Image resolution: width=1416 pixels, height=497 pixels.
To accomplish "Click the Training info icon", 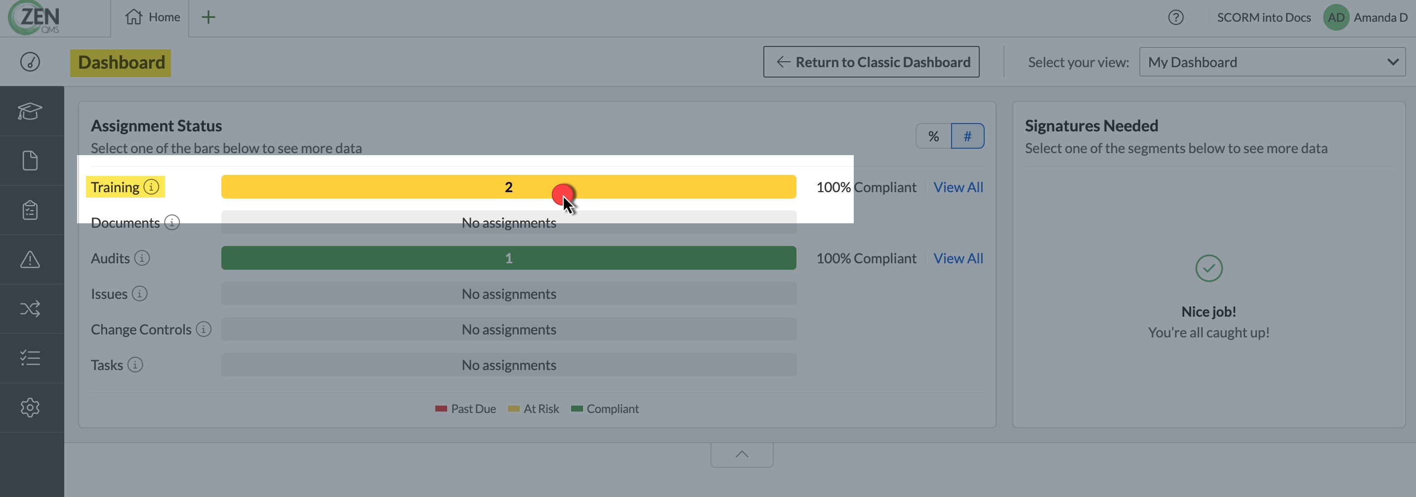I will point(151,187).
